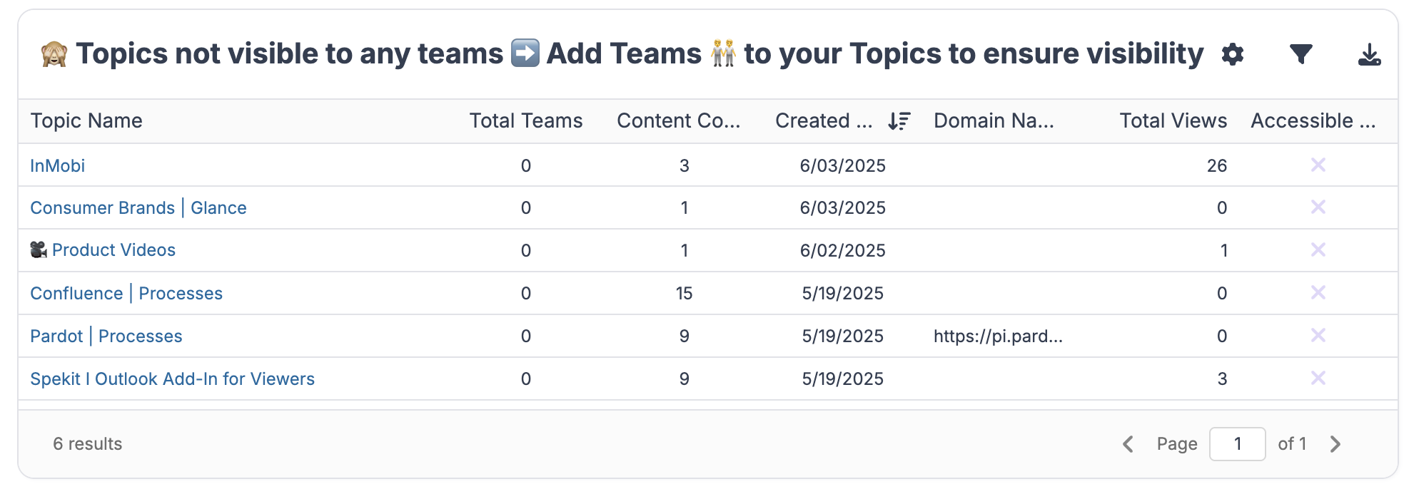The width and height of the screenshot is (1409, 489).
Task: Click the X icon in the InMobi row
Action: tap(1318, 165)
